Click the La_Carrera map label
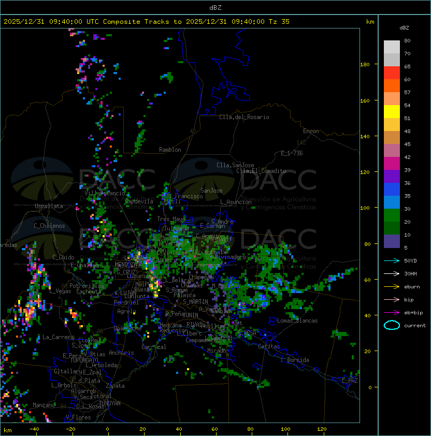Image resolution: width=431 pixels, height=436 pixels. 58,337
